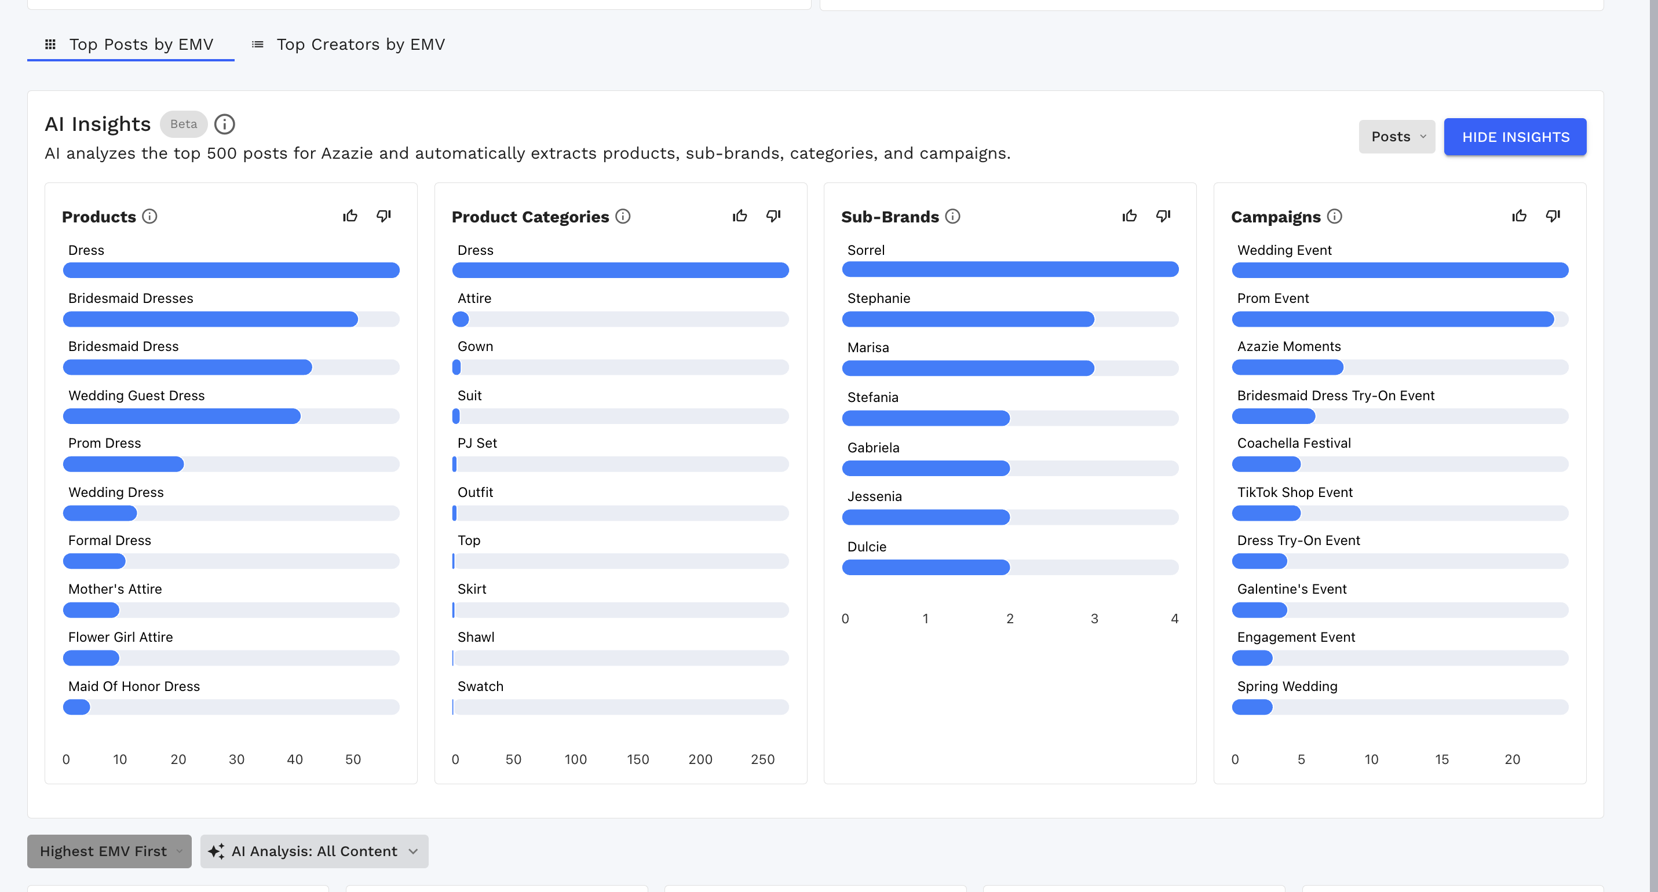Click the sparkle AI Analysis icon

point(216,851)
